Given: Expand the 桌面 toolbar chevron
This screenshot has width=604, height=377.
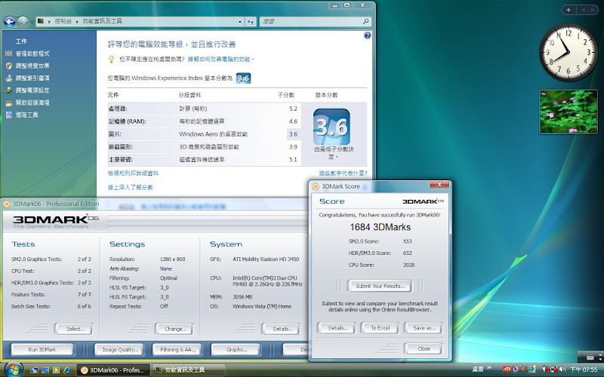Looking at the screenshot, I should [x=489, y=368].
